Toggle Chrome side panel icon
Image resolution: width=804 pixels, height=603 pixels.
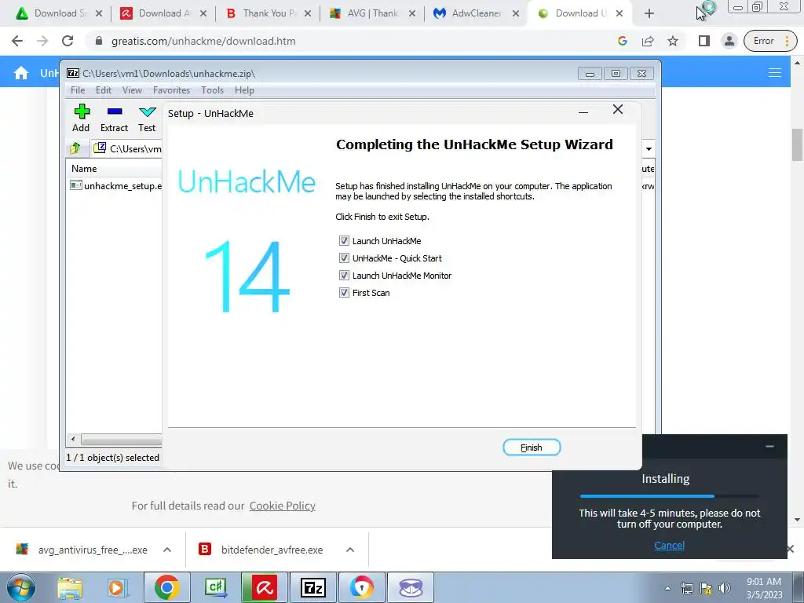(704, 41)
